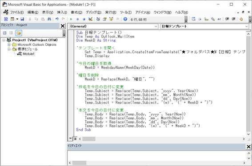The width and height of the screenshot is (252, 166).
Task: Click the Parameter Info icon
Action: pos(213,19)
